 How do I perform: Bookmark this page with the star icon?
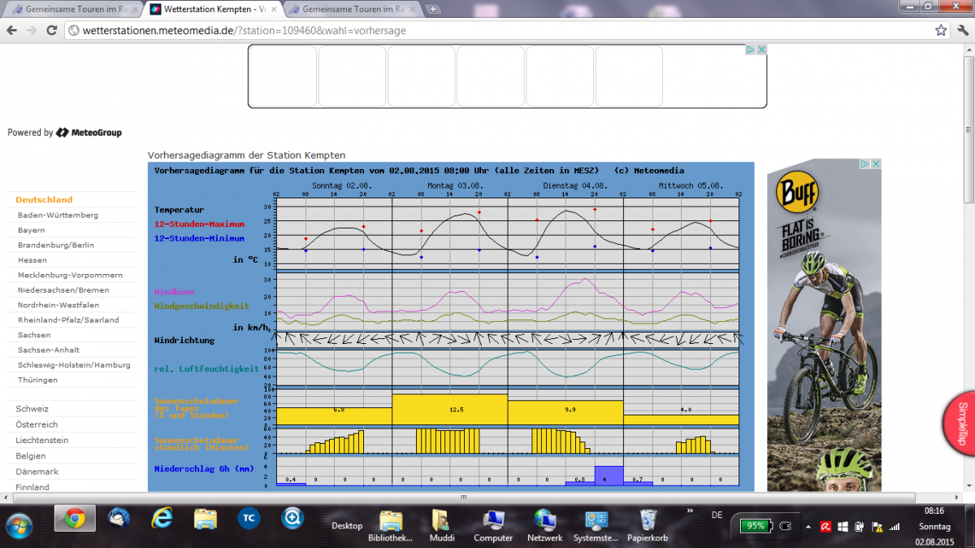941,30
